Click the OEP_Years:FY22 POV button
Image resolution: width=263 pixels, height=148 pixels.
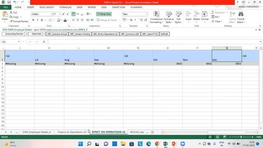click(x=150, y=34)
